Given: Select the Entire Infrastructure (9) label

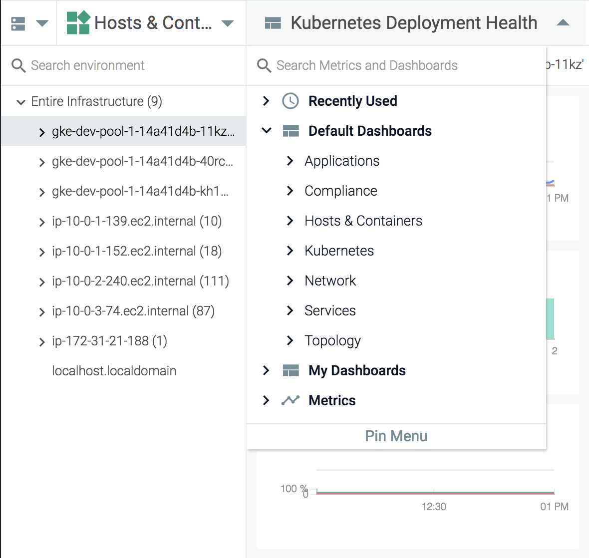Looking at the screenshot, I should pos(96,101).
